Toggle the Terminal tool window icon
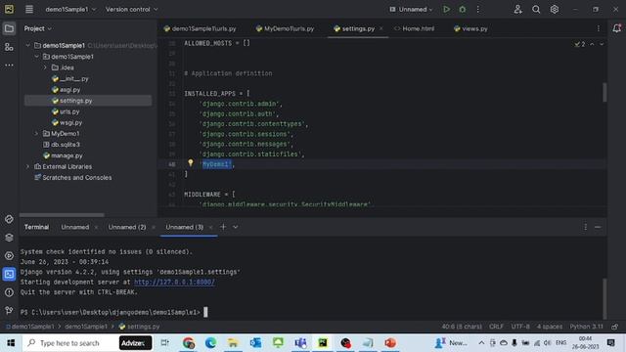The width and height of the screenshot is (626, 352). point(9,274)
